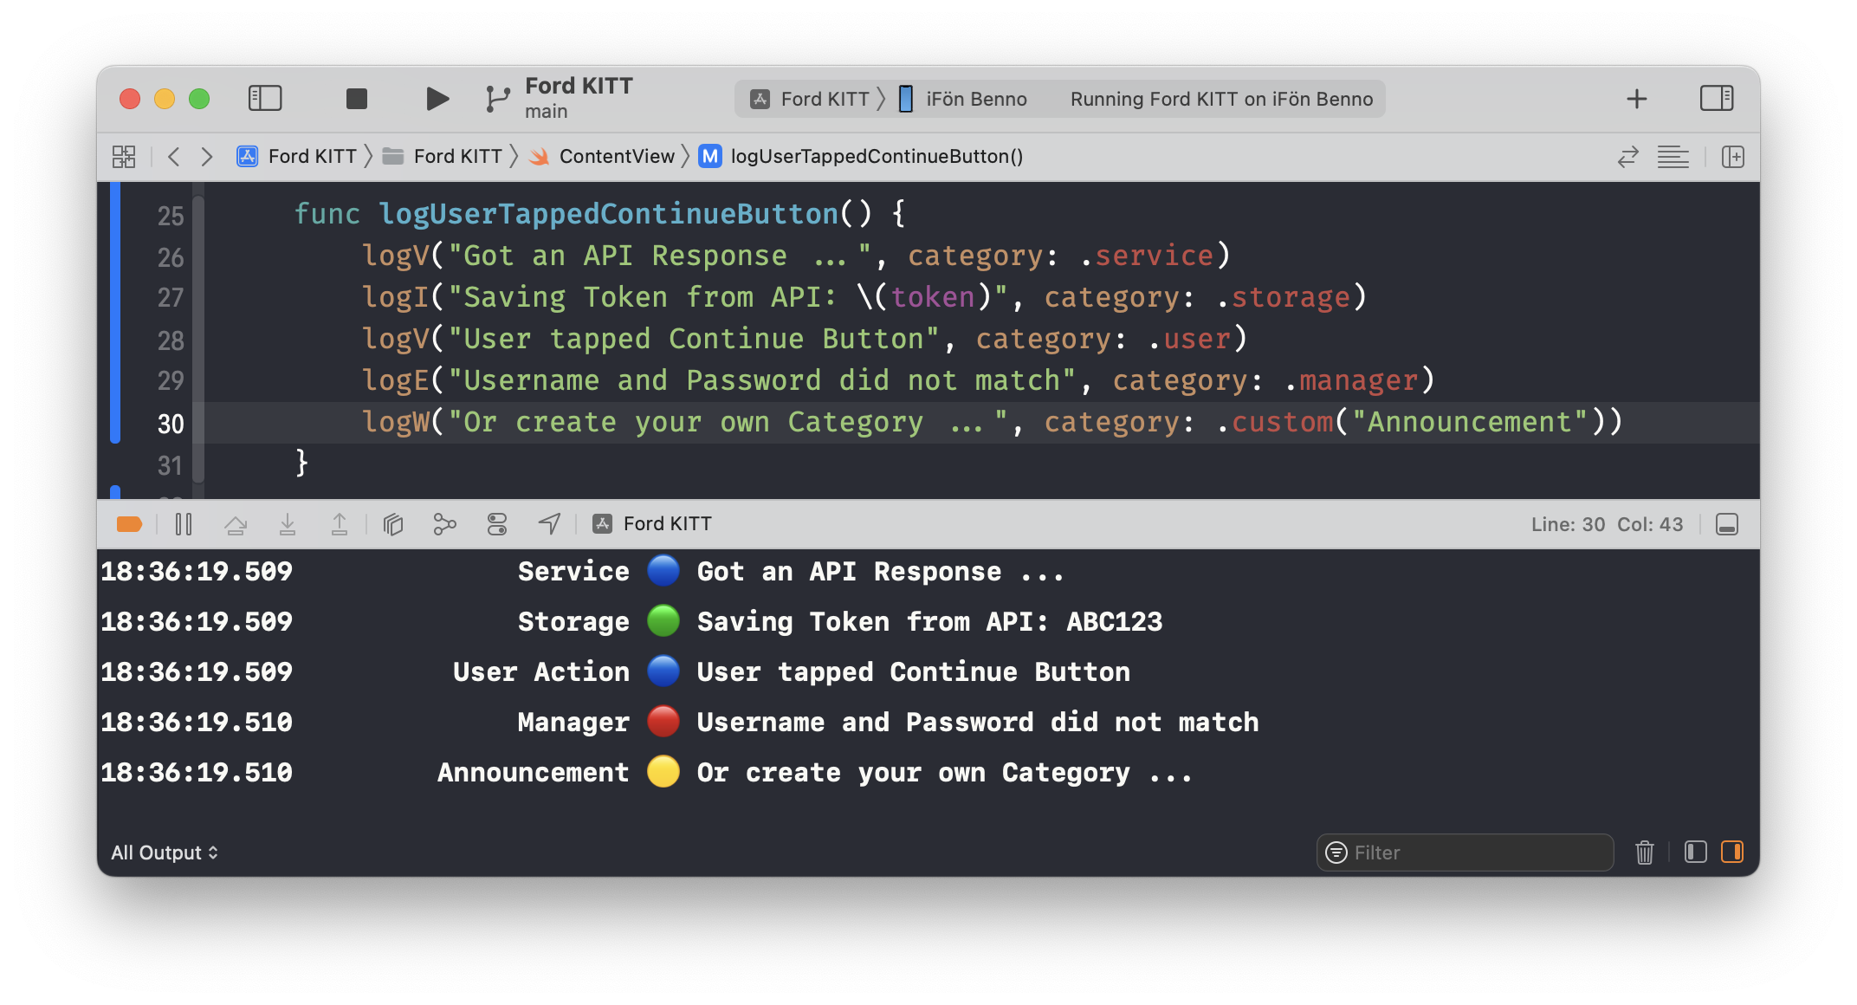Clear the console with the trash icon
The height and width of the screenshot is (1005, 1857).
point(1645,853)
